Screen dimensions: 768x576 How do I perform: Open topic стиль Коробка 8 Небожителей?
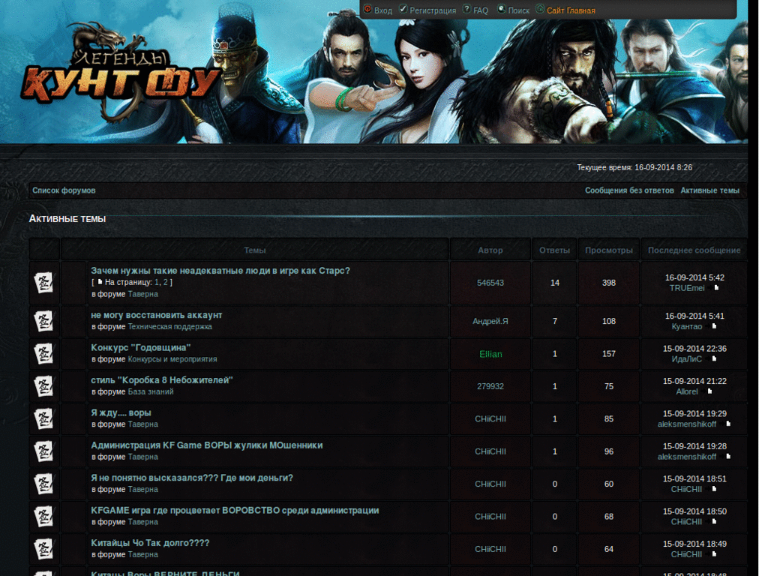coord(162,380)
